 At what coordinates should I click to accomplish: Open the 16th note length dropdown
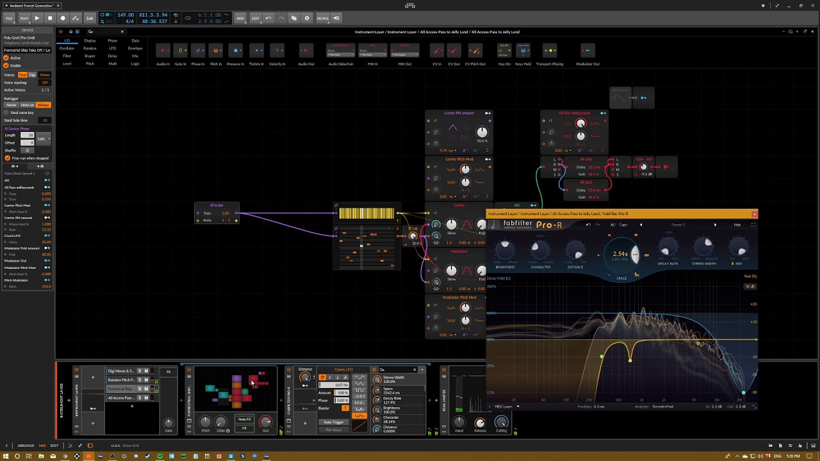pyautogui.click(x=42, y=139)
